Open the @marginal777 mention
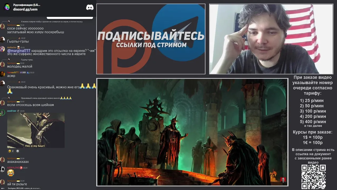The width and height of the screenshot is (337, 190). (19, 51)
